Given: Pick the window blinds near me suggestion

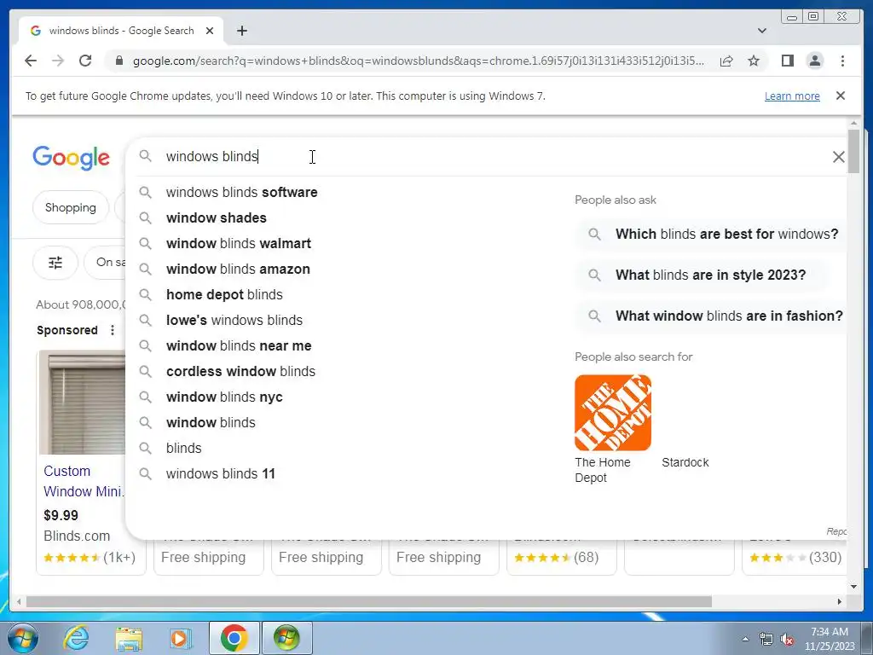Looking at the screenshot, I should click(239, 346).
